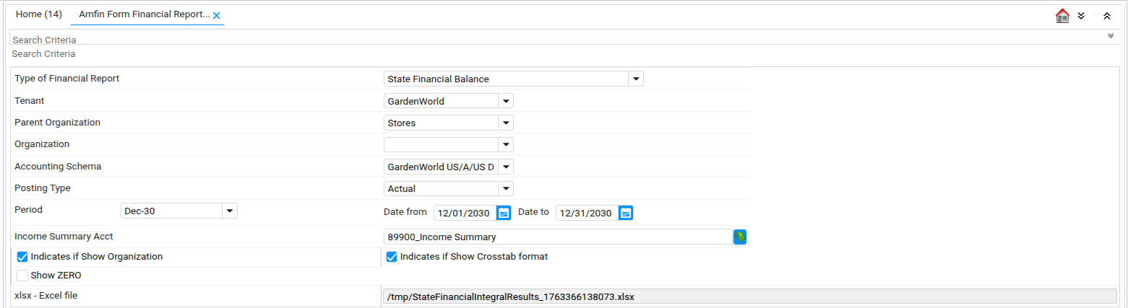Viewport: 1128px width, 308px height.
Task: Open the Accounting Schema dropdown arrow
Action: click(506, 167)
